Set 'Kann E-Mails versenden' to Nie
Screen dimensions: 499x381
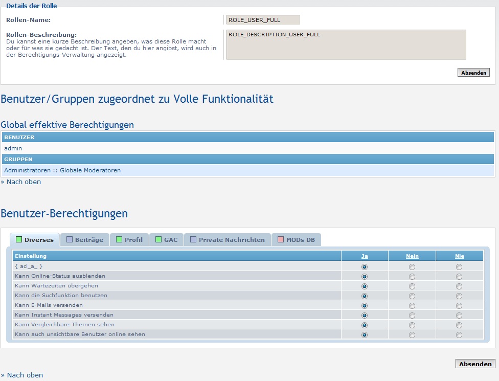[459, 305]
